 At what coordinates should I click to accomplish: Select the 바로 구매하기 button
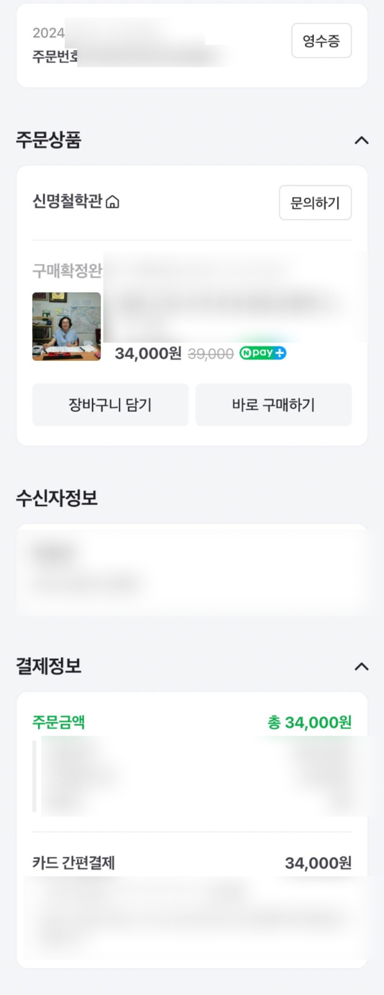pos(273,405)
